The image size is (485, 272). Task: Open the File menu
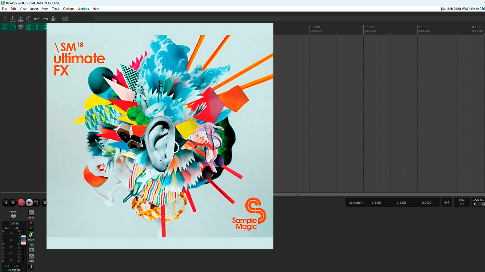pos(4,9)
